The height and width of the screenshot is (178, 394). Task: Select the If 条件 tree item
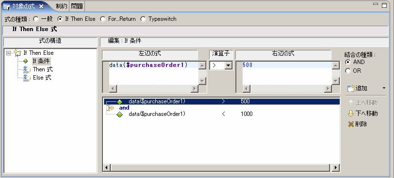coord(41,61)
